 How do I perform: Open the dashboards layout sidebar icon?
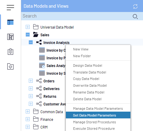coord(10,37)
